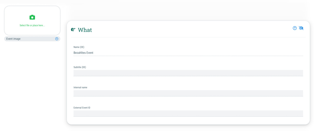Image resolution: width=314 pixels, height=131 pixels.
Task: Focus the Internal name input field
Action: pos(188,93)
